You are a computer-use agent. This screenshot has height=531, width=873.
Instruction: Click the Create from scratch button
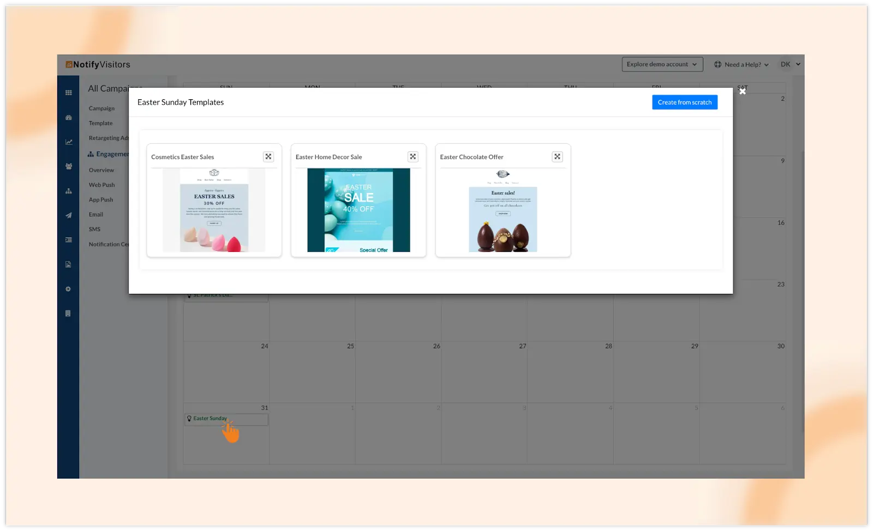(684, 102)
